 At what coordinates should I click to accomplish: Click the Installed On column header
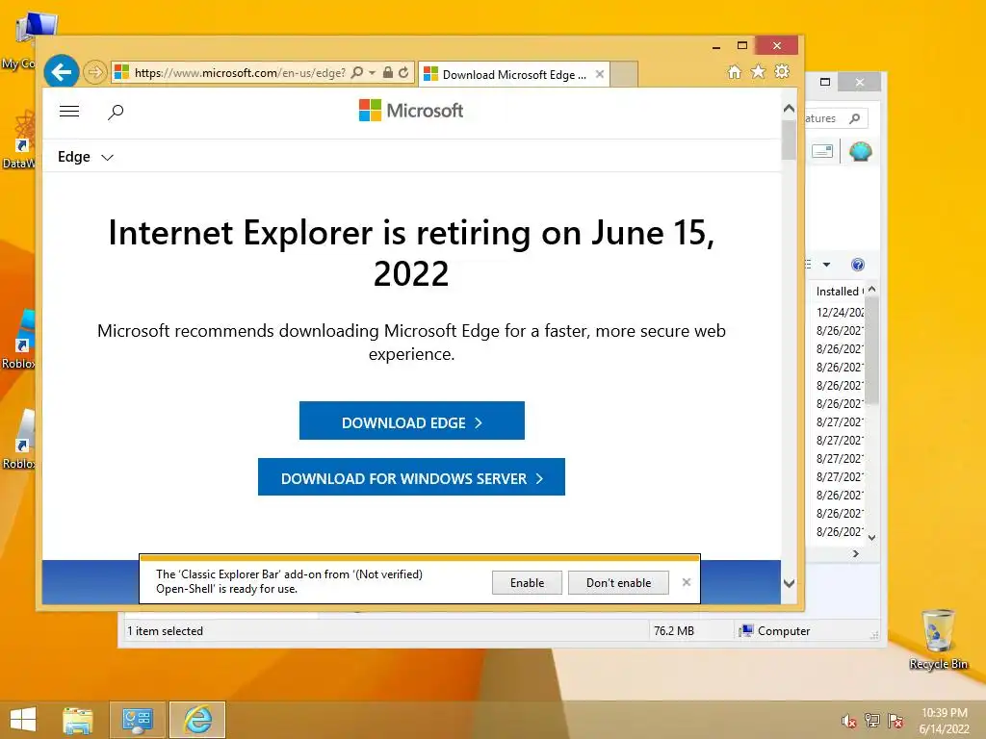(840, 291)
